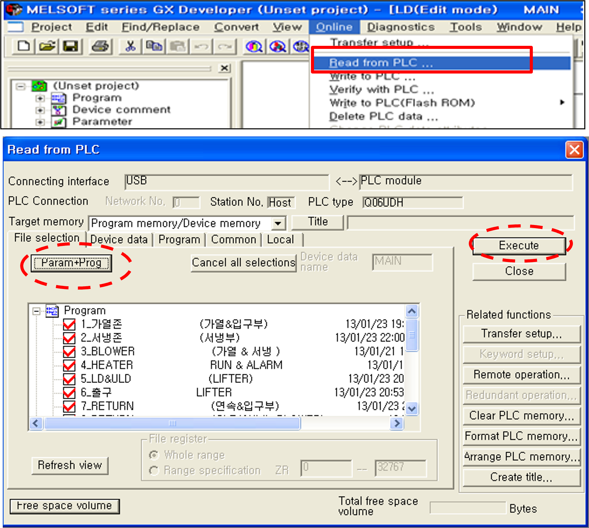Click the Program icon in file list
The height and width of the screenshot is (528, 589).
coord(52,311)
